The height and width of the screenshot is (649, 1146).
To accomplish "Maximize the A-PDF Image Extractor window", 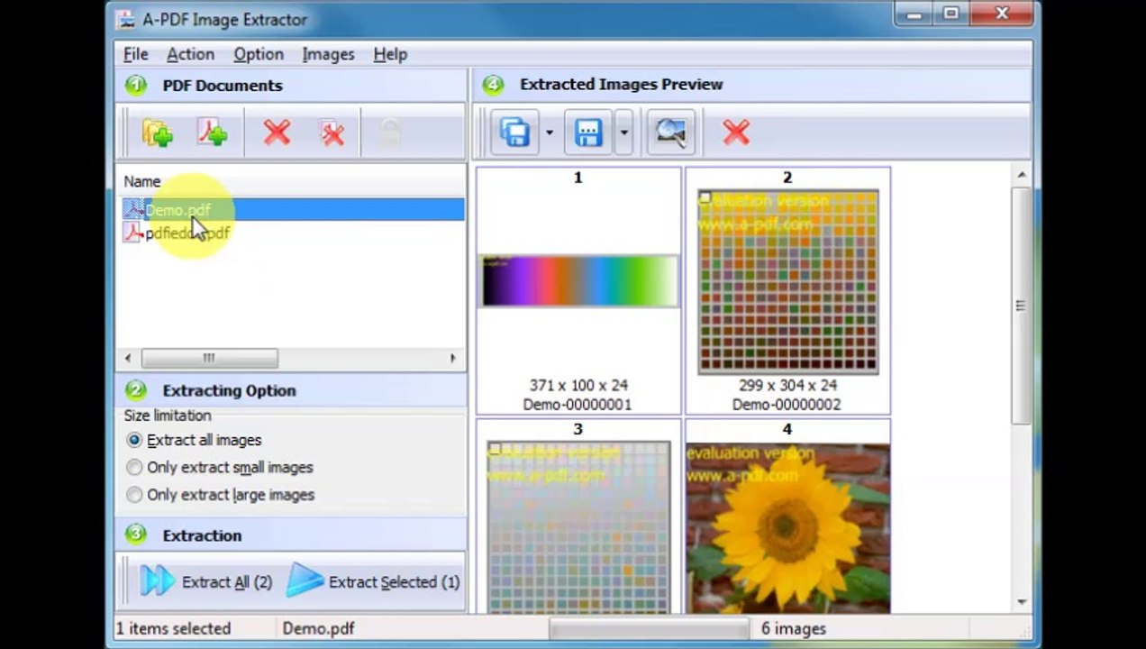I will (x=951, y=13).
